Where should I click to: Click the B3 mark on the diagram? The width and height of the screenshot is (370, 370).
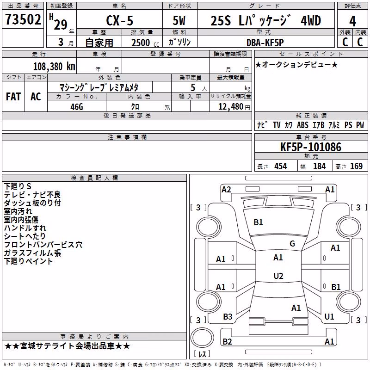(228, 317)
